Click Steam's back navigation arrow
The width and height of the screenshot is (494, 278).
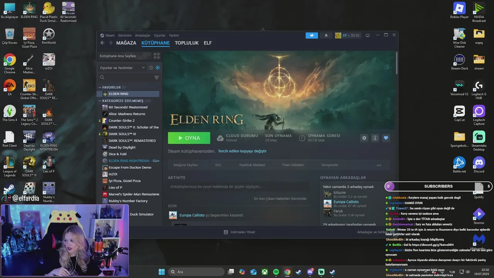pos(102,43)
